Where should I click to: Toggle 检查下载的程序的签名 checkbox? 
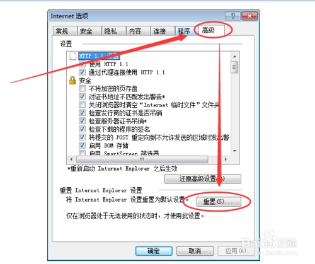(82, 129)
